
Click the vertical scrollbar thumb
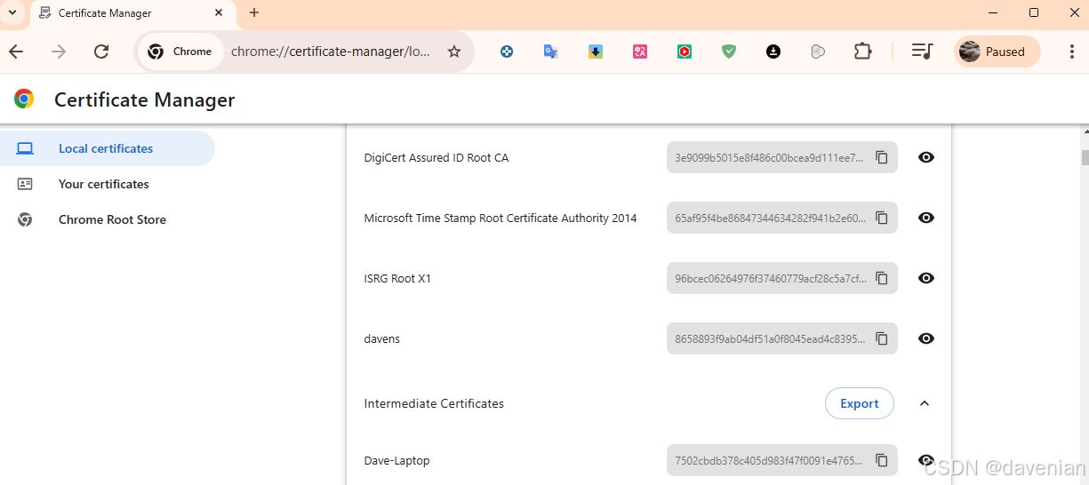tap(1085, 157)
